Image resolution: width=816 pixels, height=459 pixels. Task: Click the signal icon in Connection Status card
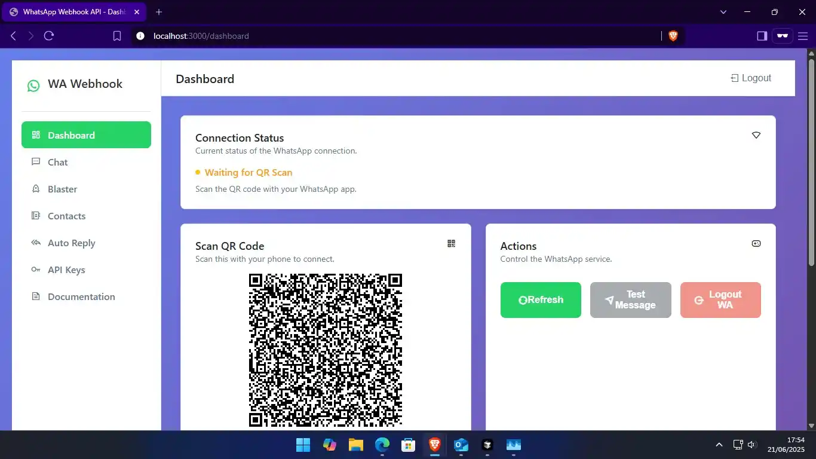[756, 135]
